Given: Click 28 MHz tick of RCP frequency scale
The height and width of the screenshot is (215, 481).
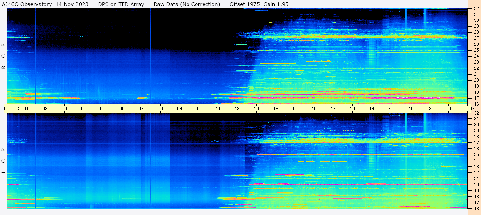Looking at the screenshot, I should (x=476, y=32).
